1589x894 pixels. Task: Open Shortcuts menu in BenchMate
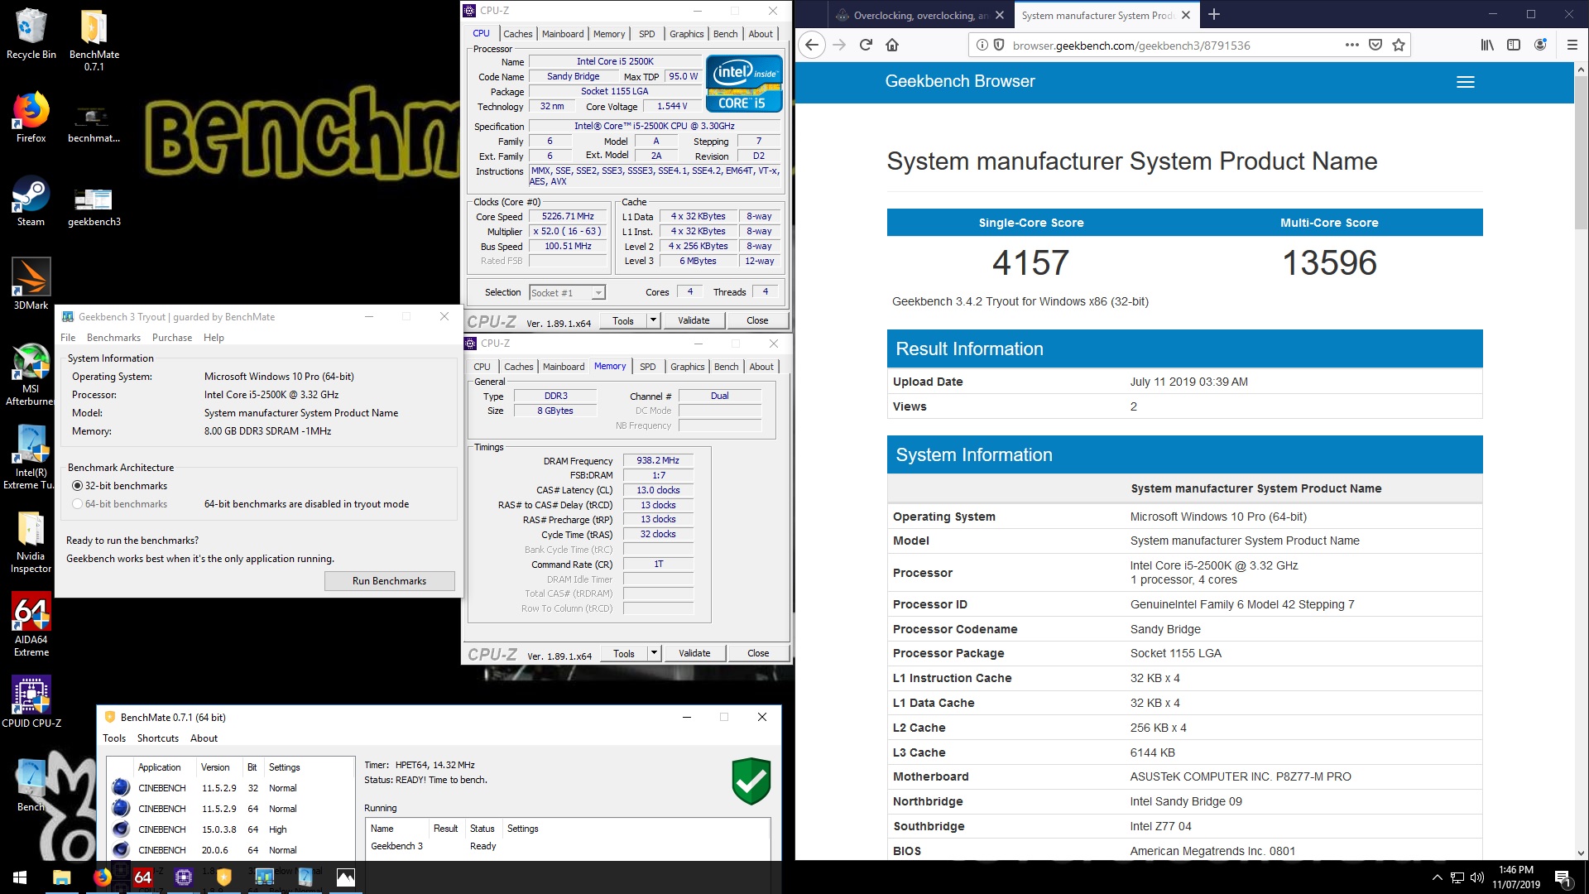coord(158,738)
